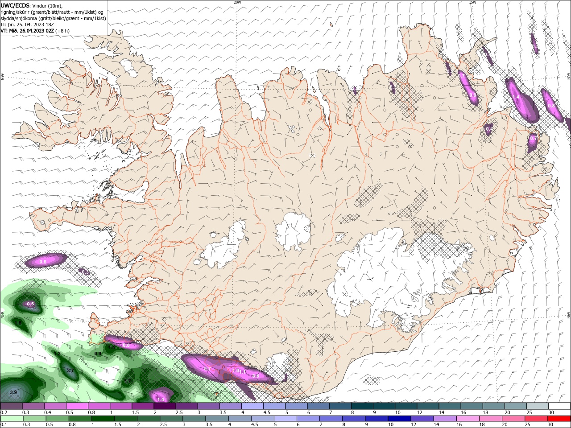Click the dark green swatch right of lower-row label 1
Screen dimensions: 571x428
tap(103, 419)
